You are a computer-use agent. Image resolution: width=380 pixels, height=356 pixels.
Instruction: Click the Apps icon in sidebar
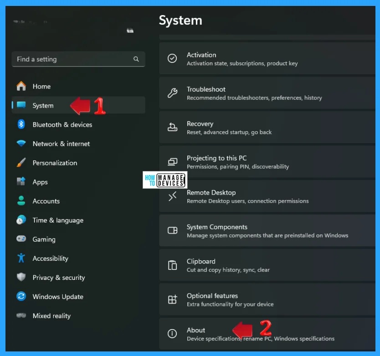21,181
